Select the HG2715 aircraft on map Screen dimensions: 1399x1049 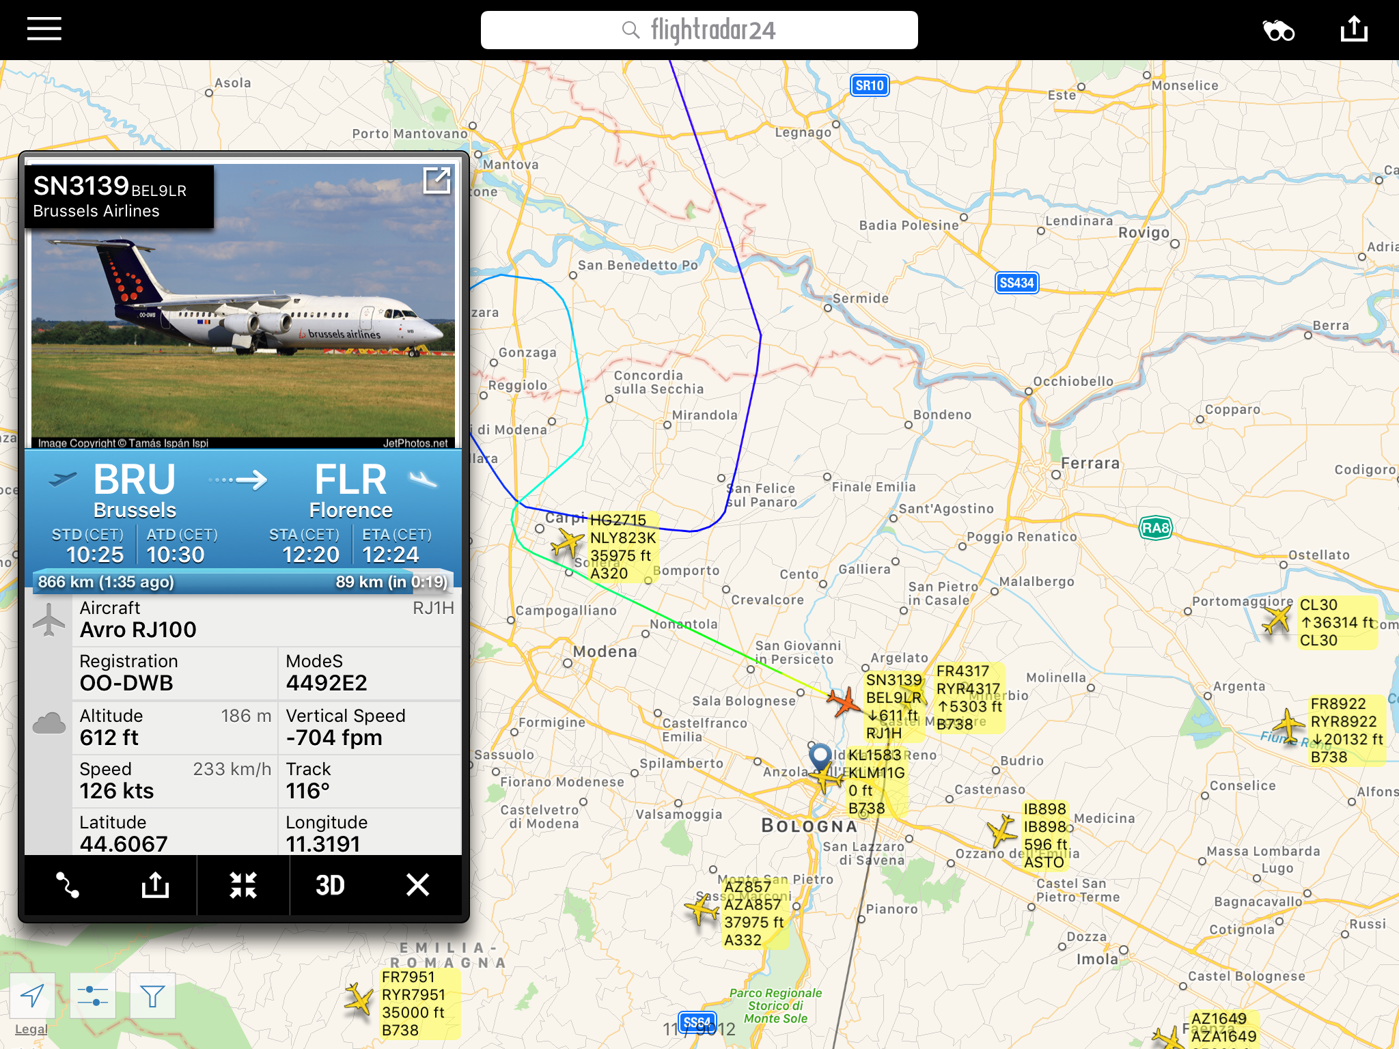coord(567,544)
